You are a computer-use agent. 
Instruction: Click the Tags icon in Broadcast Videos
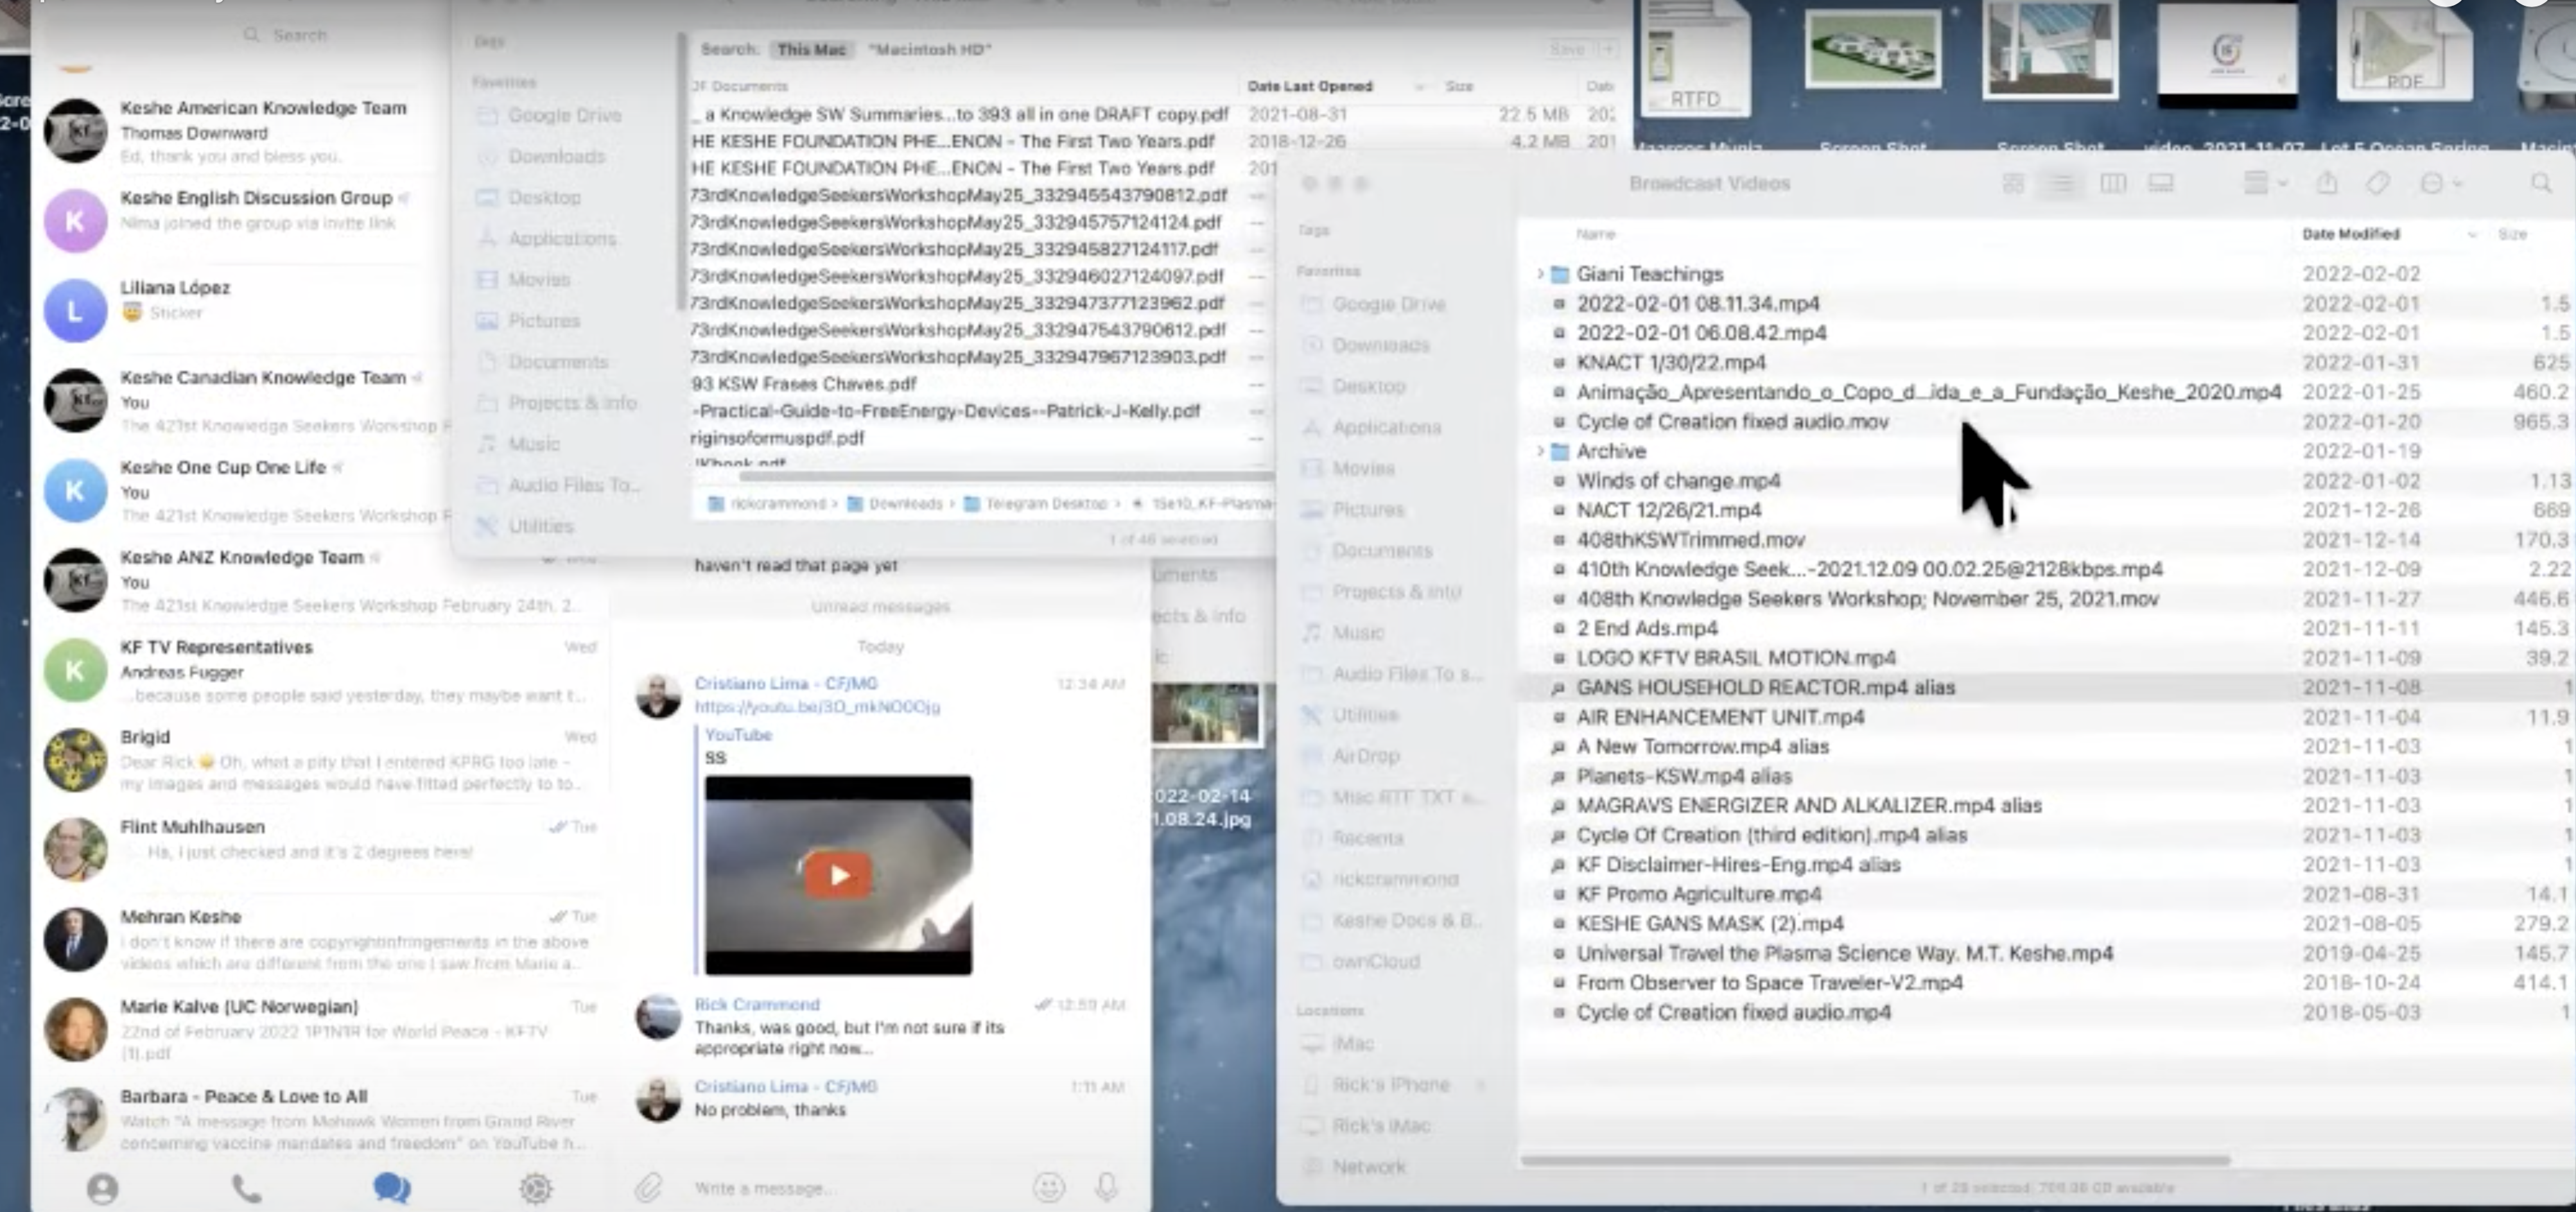pos(2378,183)
